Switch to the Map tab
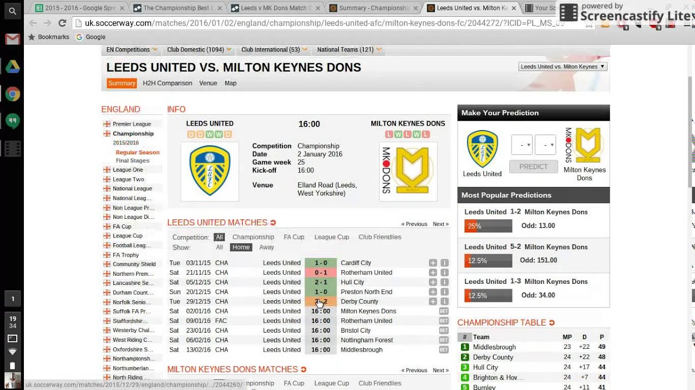Image resolution: width=695 pixels, height=390 pixels. click(x=231, y=83)
